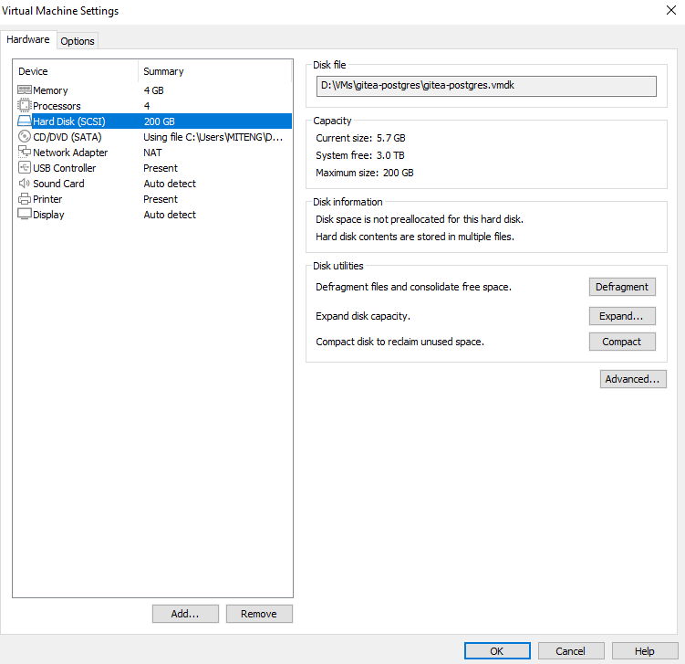Remove the selected device

tap(259, 614)
